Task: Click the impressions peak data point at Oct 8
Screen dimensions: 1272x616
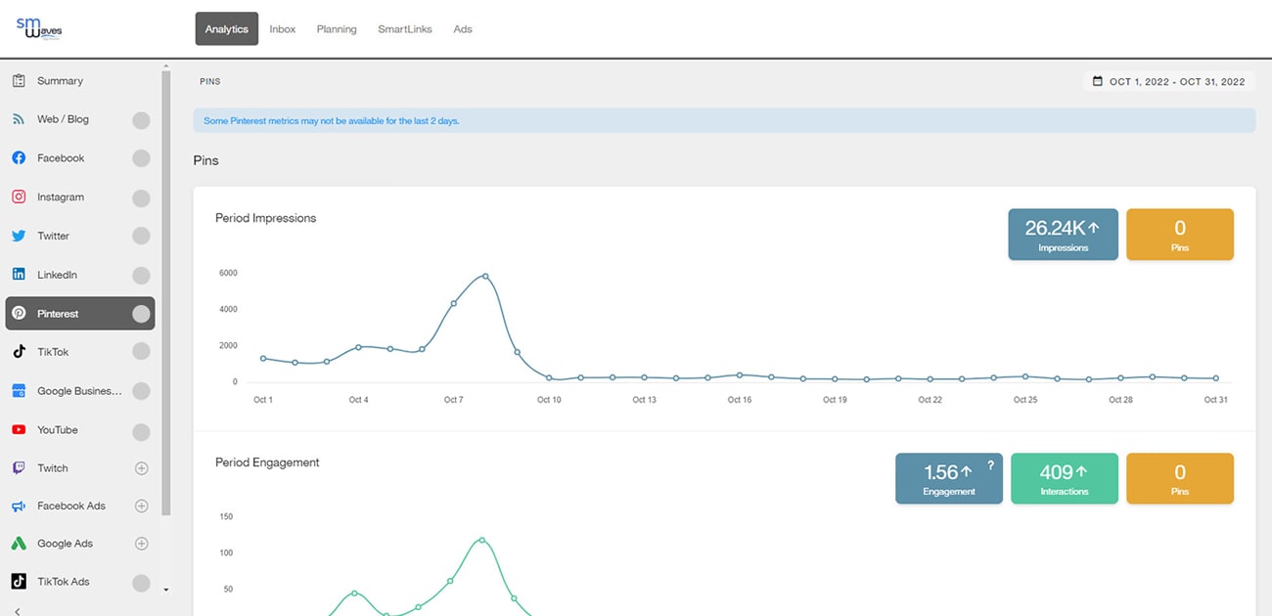Action: 485,276
